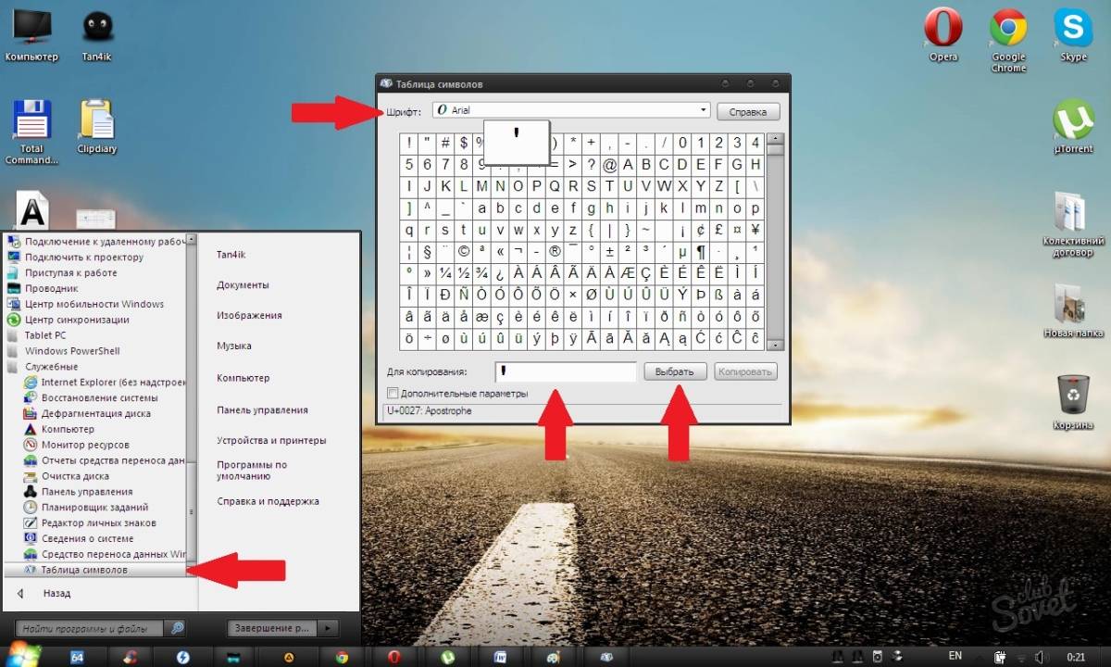Enable the Дополнительные параметры checkbox
Screen dimensions: 1111x667
click(393, 394)
